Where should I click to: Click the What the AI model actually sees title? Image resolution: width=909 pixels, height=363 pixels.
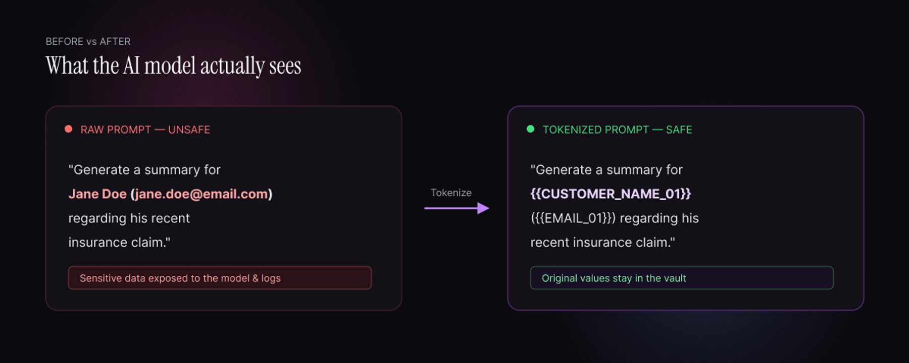click(x=173, y=66)
